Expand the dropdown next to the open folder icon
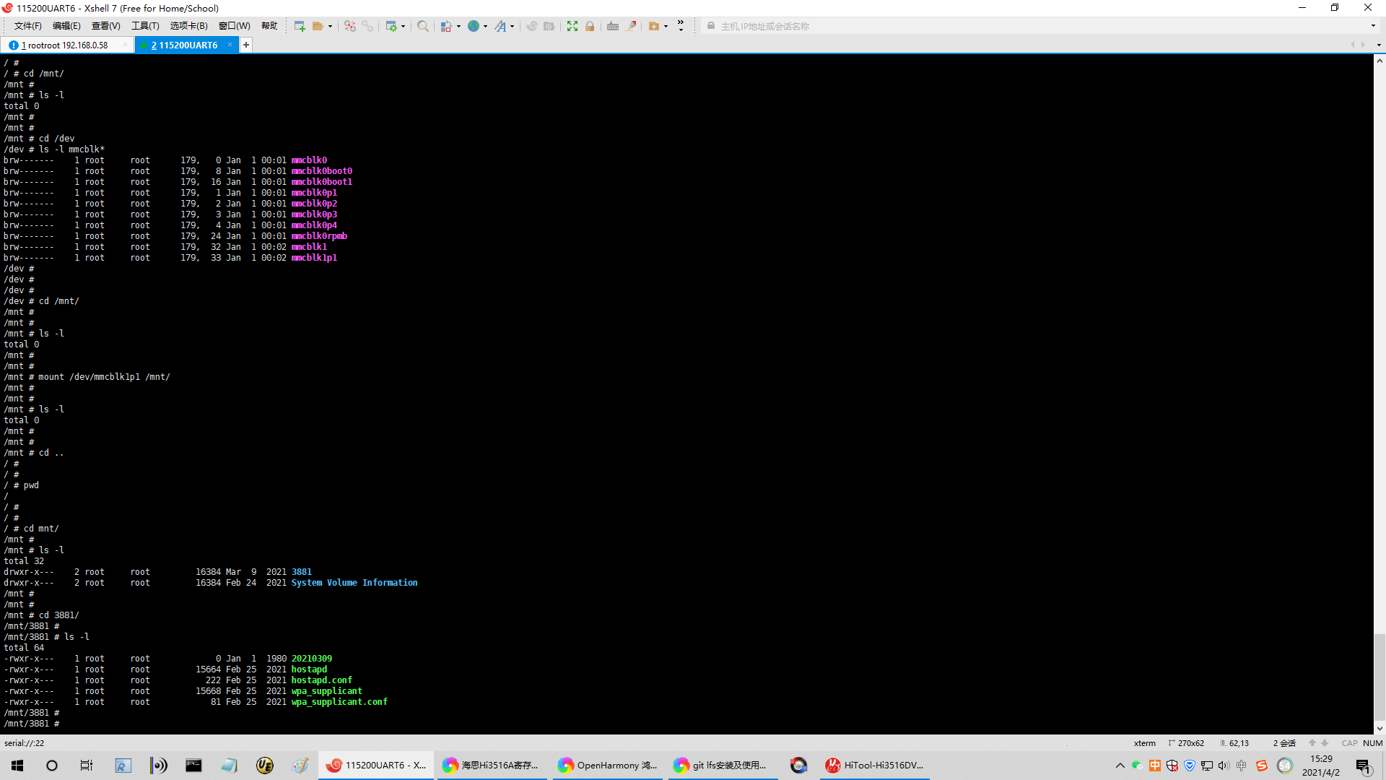Viewport: 1386px width, 780px height. 330,26
